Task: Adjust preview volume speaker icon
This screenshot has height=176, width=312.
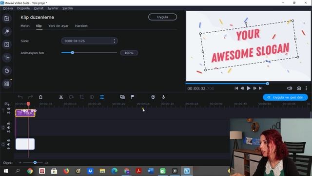Action: click(x=290, y=88)
